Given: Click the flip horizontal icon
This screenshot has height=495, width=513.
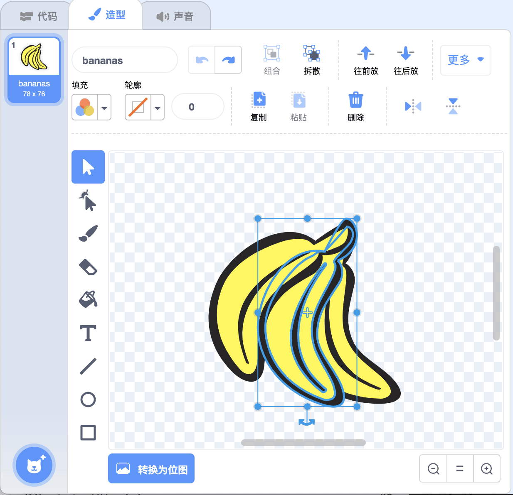Looking at the screenshot, I should (x=413, y=106).
